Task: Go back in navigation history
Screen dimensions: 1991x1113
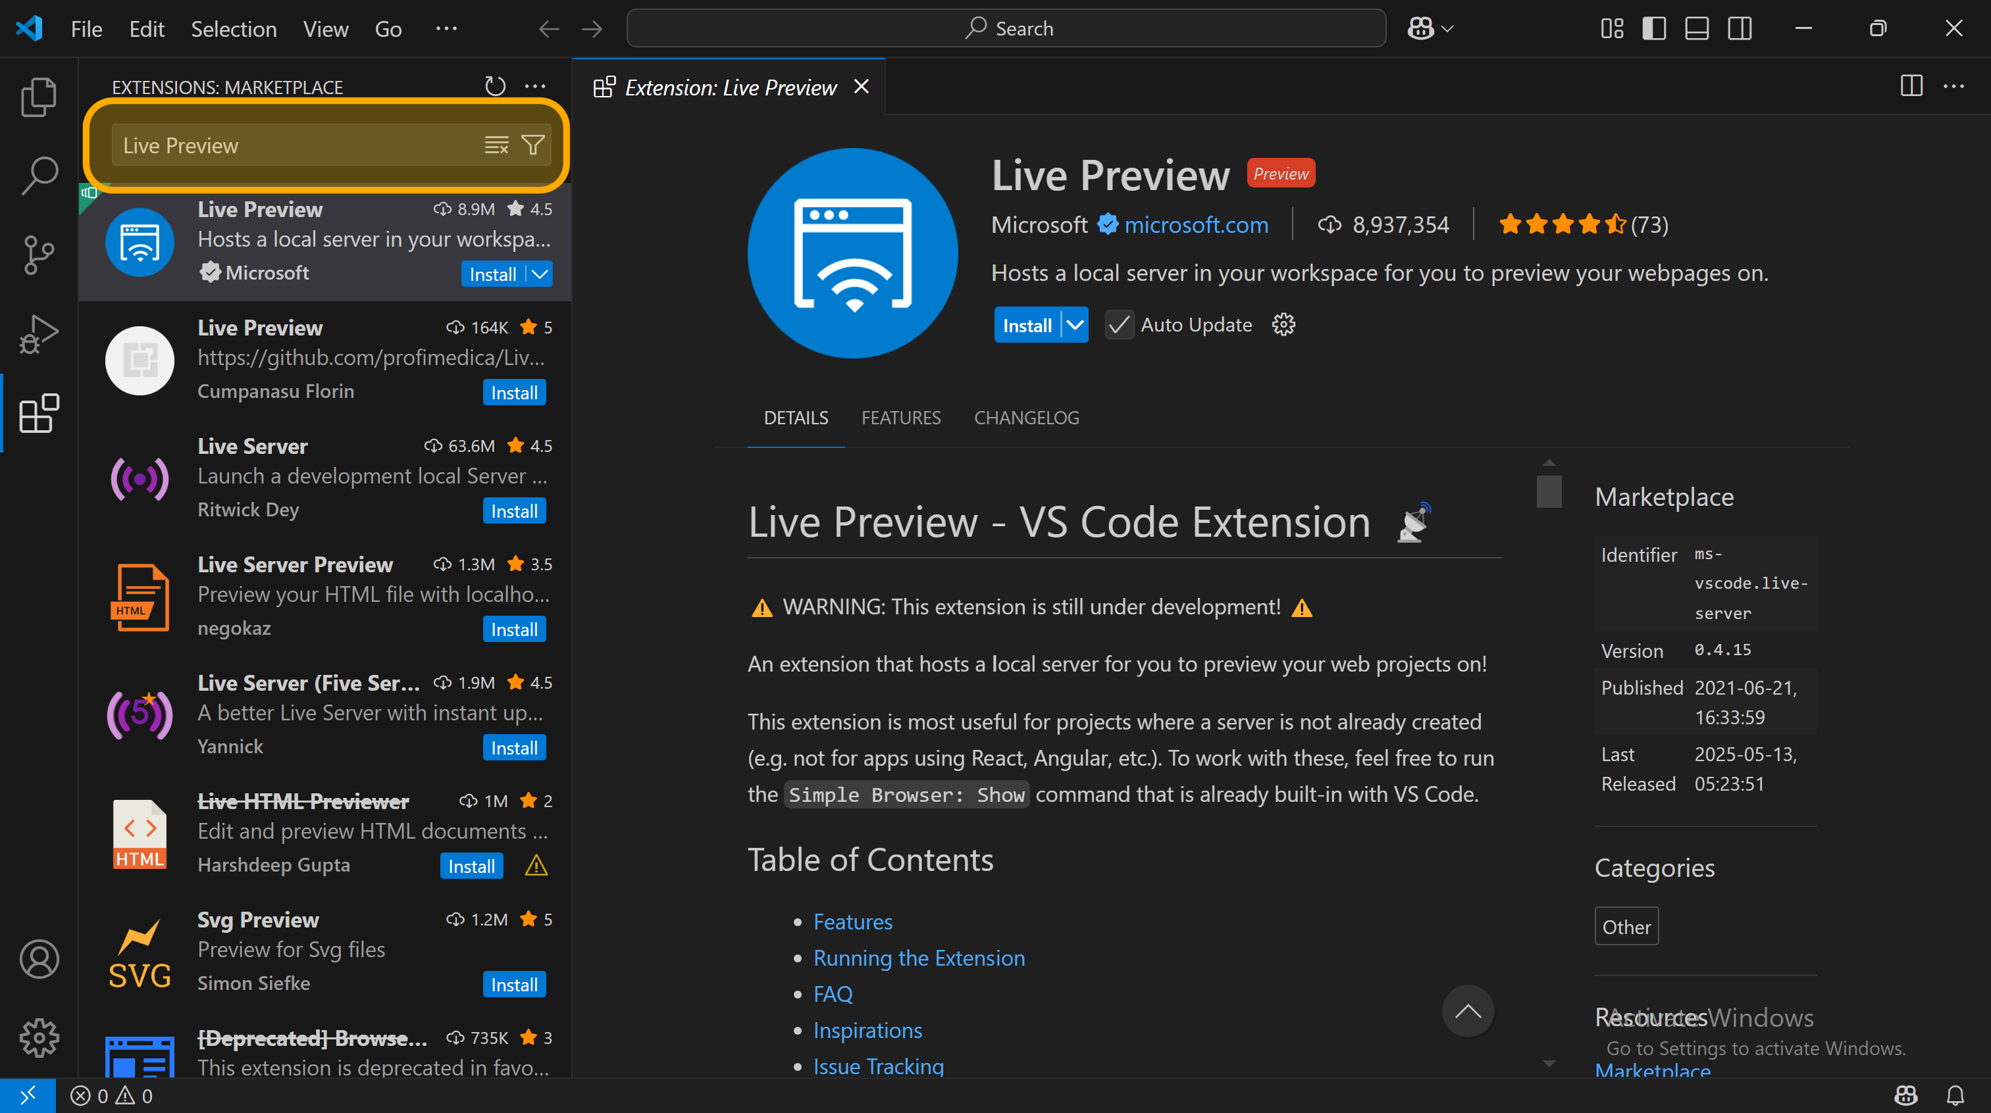Action: pyautogui.click(x=549, y=28)
